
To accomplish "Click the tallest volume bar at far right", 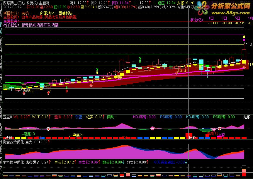I will click(244, 171).
